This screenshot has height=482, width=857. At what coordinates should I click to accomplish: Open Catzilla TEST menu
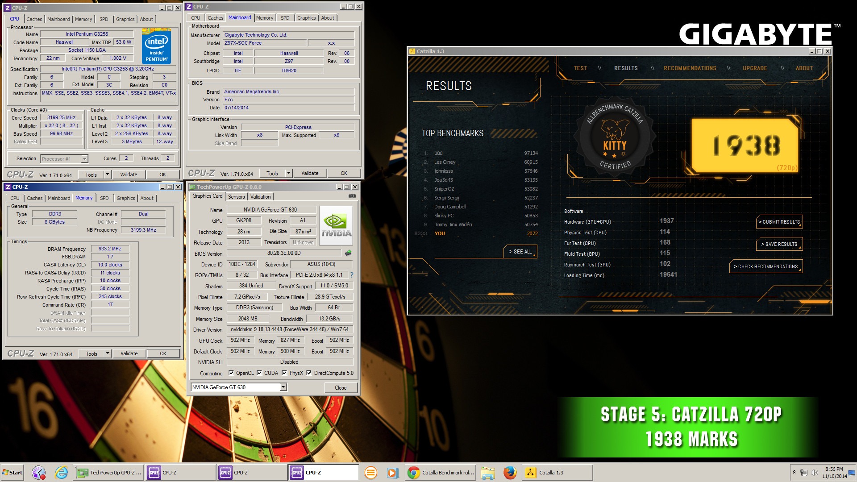tap(580, 68)
